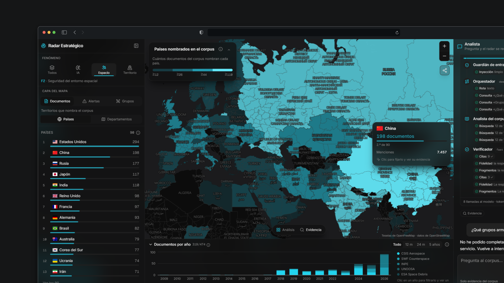
Task: Click the Evidencia chip in Analista panel
Action: 472,213
